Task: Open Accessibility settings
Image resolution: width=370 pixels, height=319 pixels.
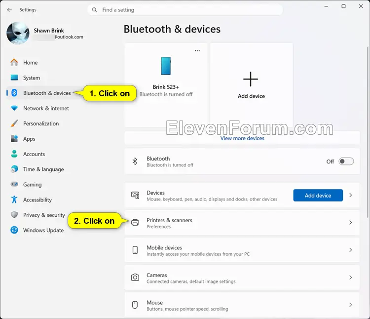Action: pos(37,200)
